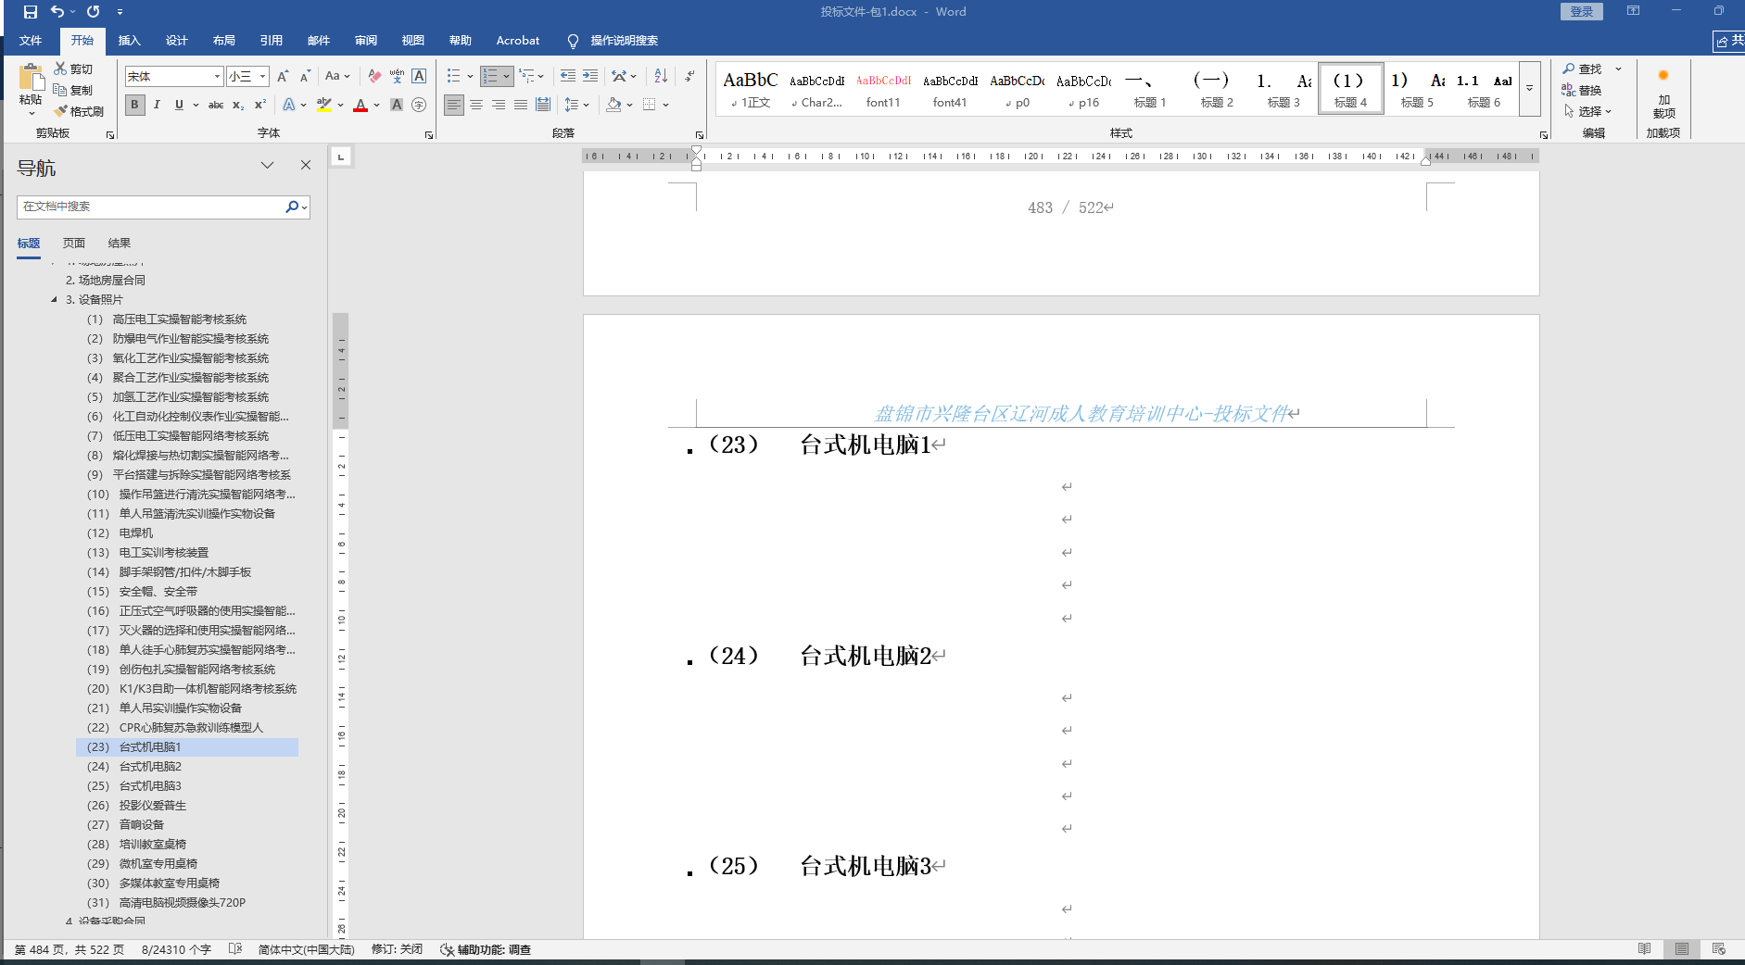Align text to the left

pos(454,105)
